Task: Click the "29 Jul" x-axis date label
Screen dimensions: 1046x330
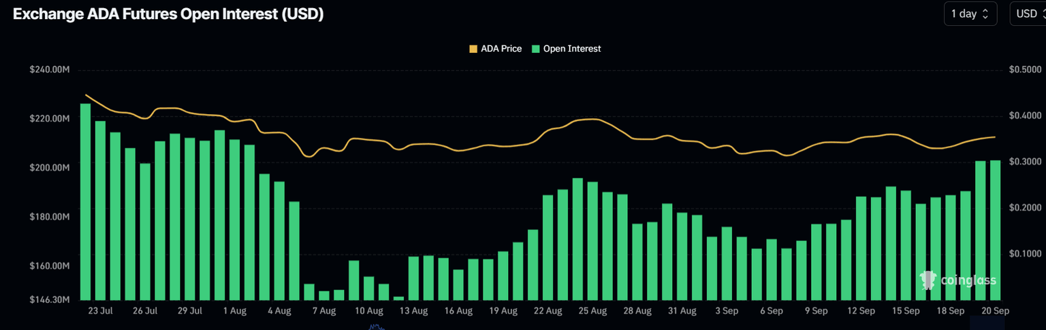Action: pyautogui.click(x=189, y=311)
